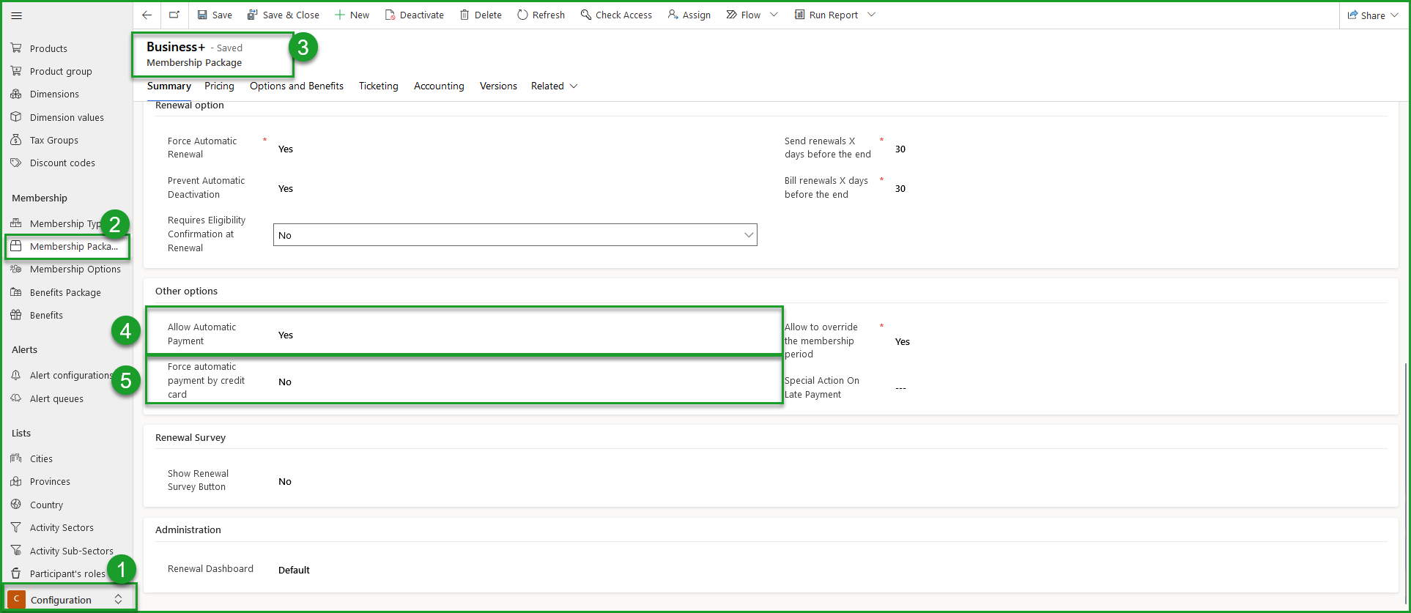The image size is (1411, 613).
Task: Click the Send renewals X days field
Action: (900, 149)
